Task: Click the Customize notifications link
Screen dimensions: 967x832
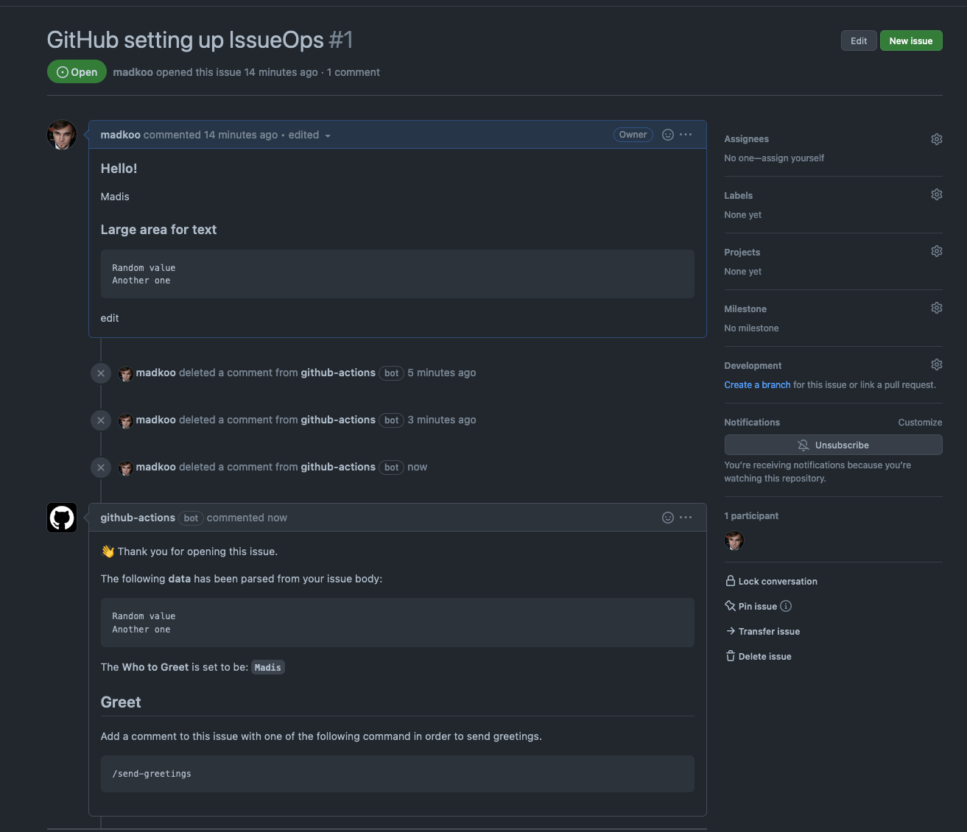Action: point(920,423)
